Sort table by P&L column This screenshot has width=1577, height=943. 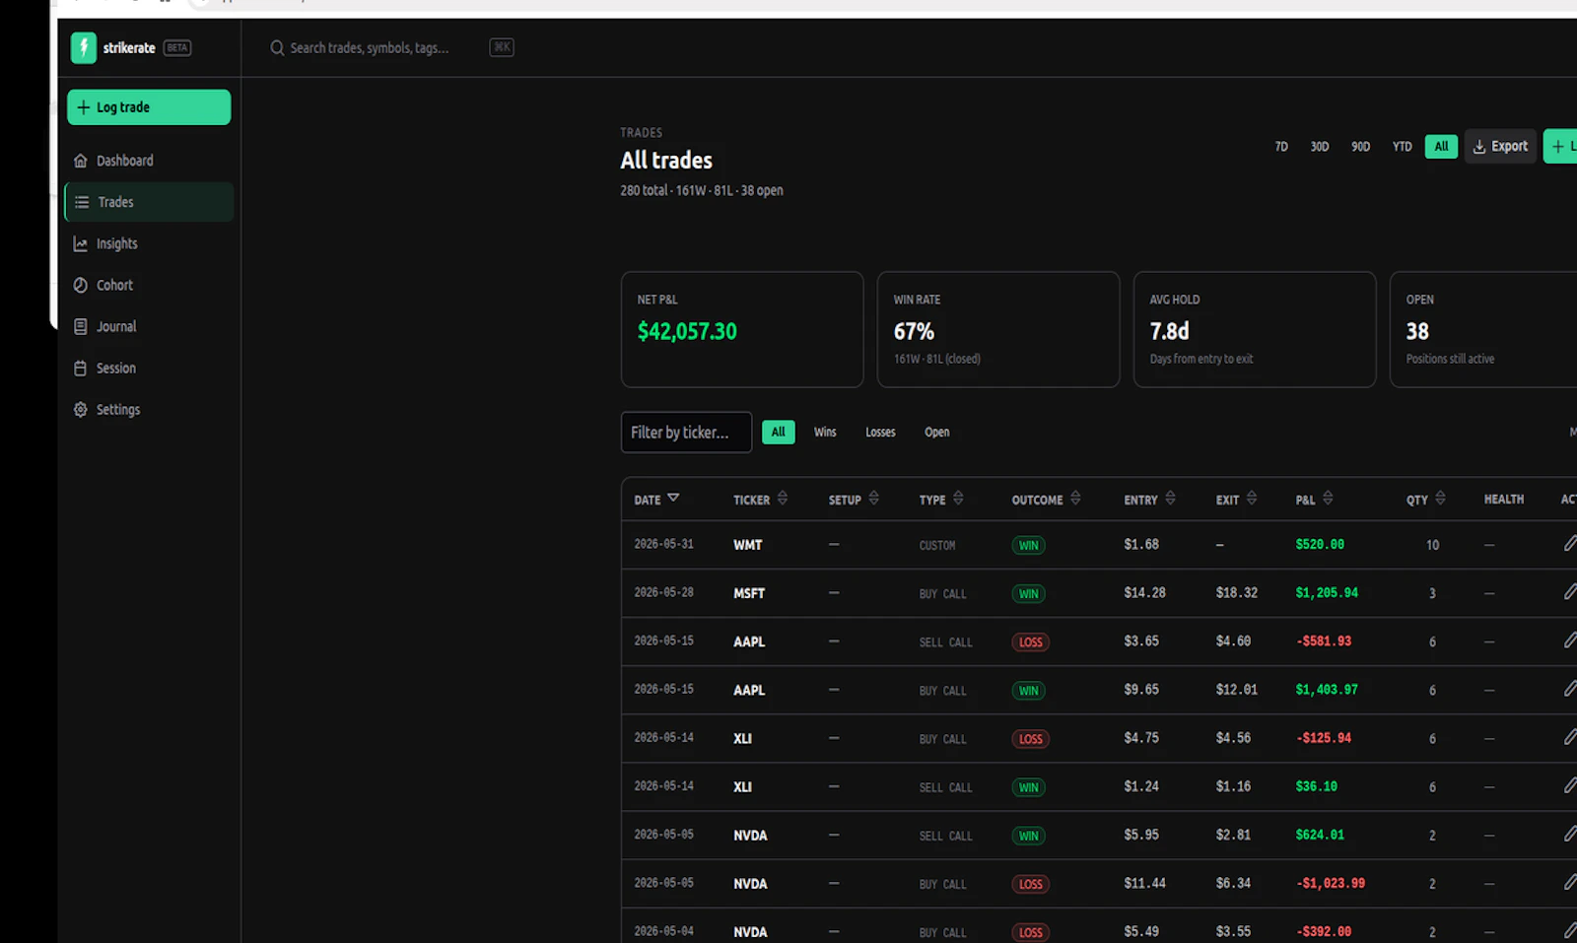click(1314, 500)
